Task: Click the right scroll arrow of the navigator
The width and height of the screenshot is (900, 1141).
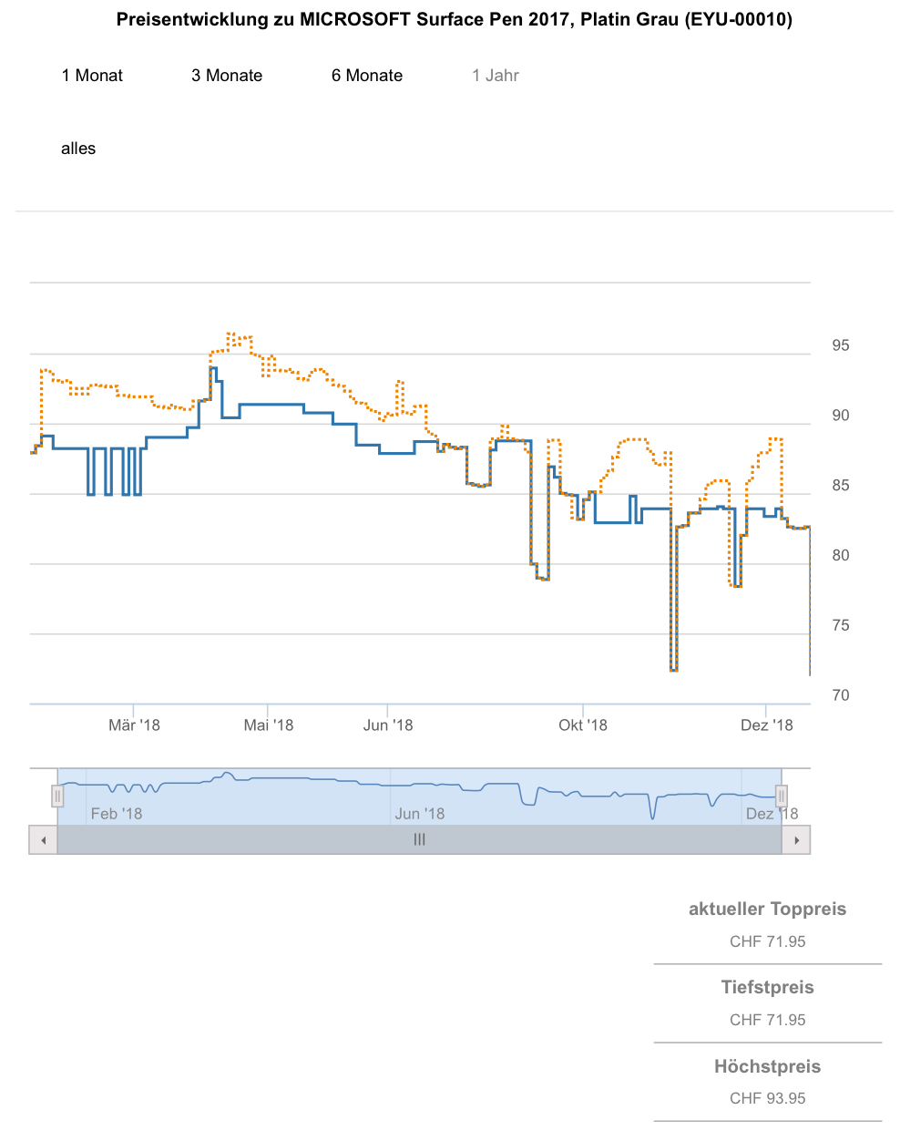Action: 796,840
